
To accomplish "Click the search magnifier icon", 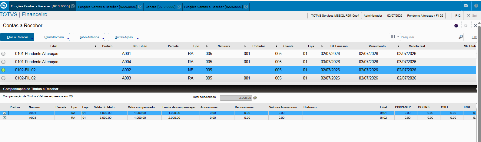I will pyautogui.click(x=461, y=37).
